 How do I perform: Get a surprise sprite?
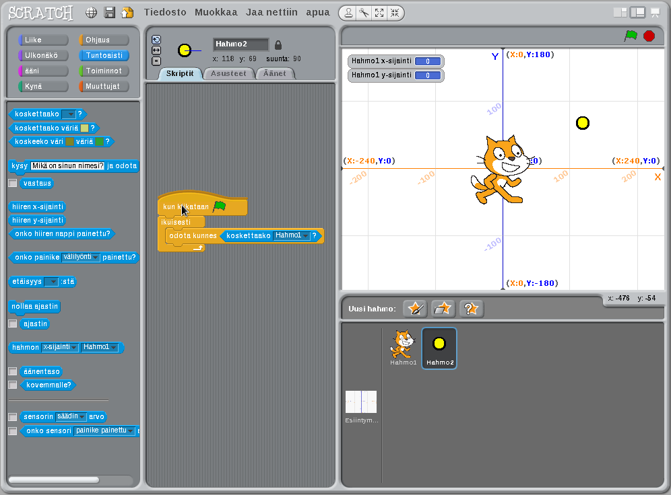click(471, 308)
